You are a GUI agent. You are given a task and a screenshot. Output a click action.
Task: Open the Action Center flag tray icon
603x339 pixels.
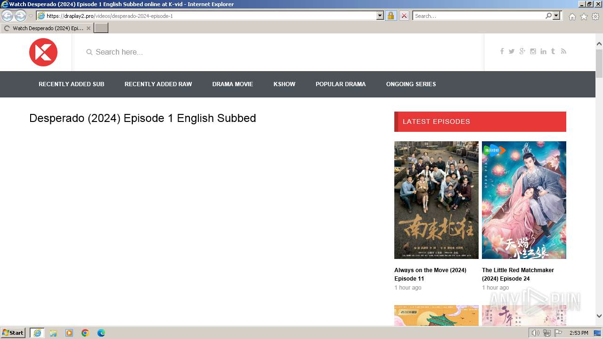click(x=558, y=333)
